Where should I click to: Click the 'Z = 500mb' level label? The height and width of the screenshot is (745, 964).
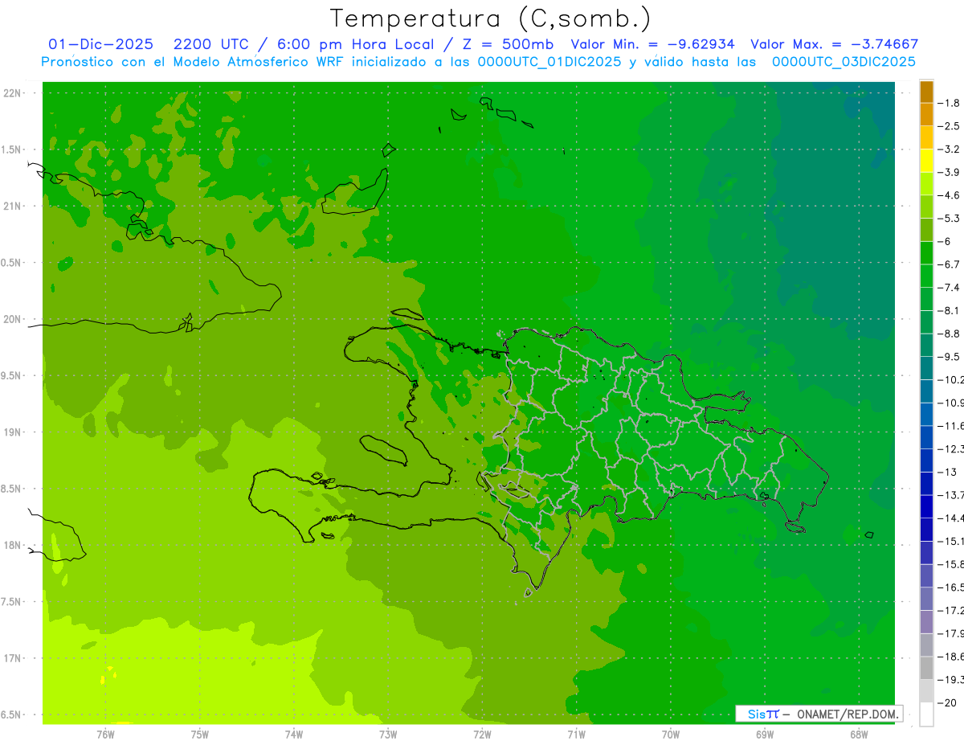(509, 44)
